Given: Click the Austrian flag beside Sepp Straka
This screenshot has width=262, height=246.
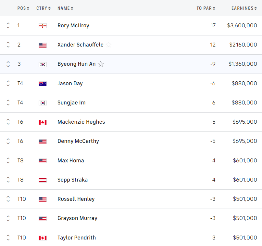Looking at the screenshot, I should [x=43, y=180].
